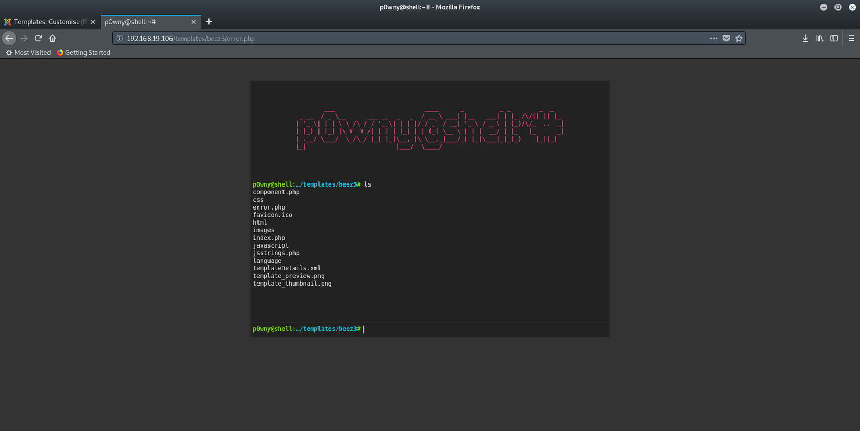Click the html directory entry
Screen dimensions: 860x431
[x=260, y=223]
